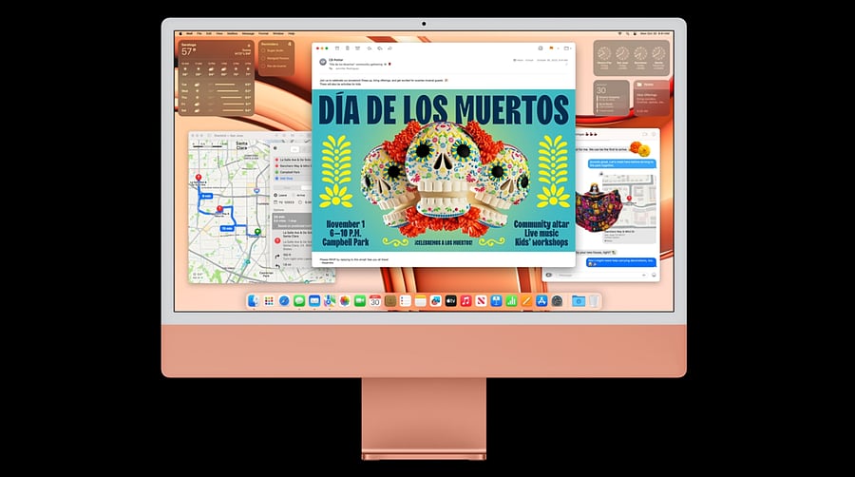Viewport: 855px width, 477px height.
Task: Open the Music app in Dock
Action: (465, 301)
